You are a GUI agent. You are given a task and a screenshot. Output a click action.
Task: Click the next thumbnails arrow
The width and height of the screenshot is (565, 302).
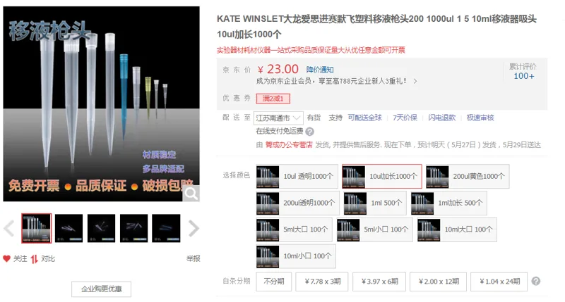tap(194, 228)
